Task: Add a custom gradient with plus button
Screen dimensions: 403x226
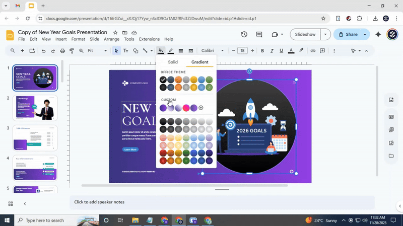Action: 201,108
